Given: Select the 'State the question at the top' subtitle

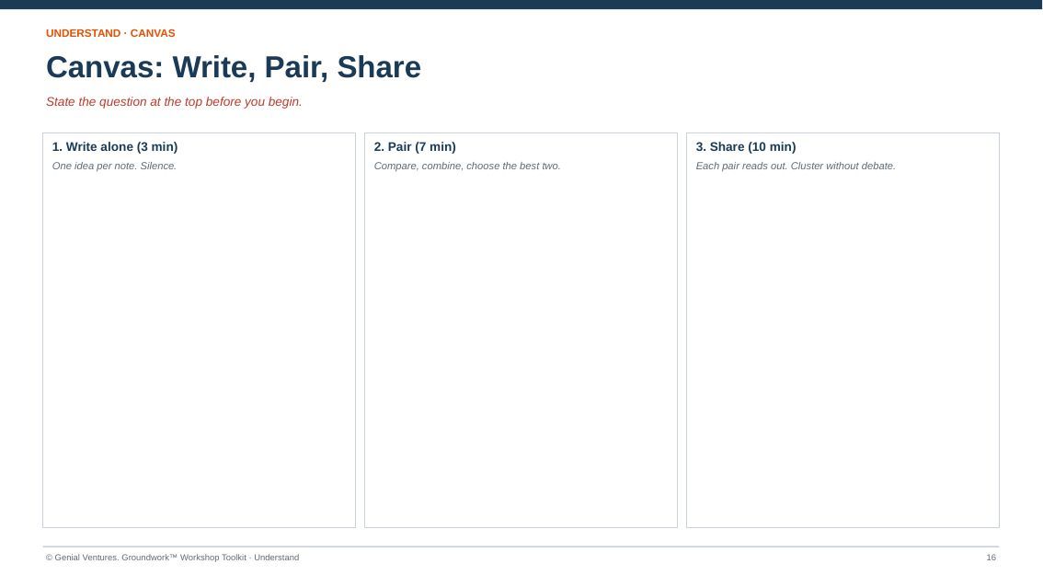Looking at the screenshot, I should click(174, 102).
